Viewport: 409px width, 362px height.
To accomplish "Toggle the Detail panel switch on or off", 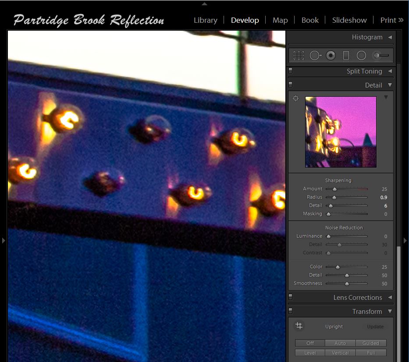I will tap(290, 84).
